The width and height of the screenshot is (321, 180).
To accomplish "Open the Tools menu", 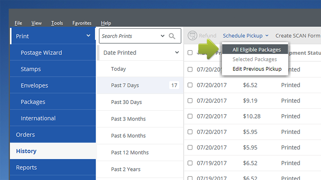I will tap(57, 23).
